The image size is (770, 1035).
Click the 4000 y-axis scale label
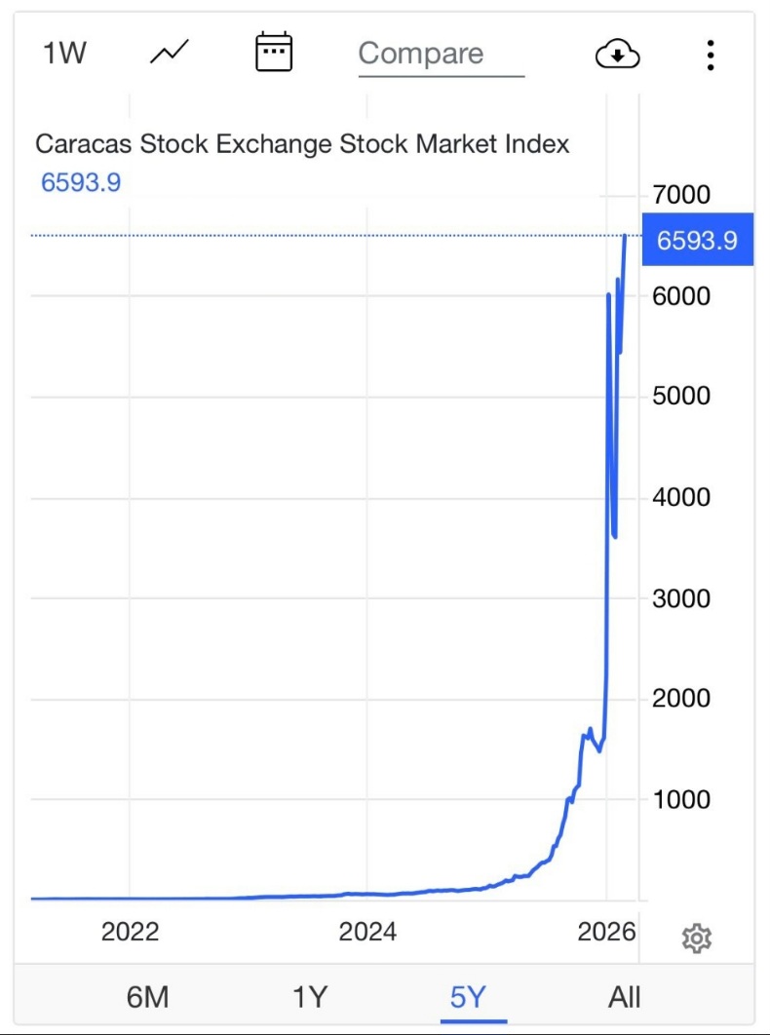[x=681, y=497]
